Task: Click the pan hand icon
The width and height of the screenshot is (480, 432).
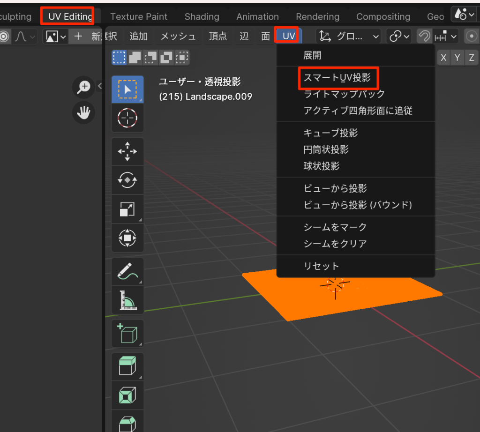Action: tap(84, 112)
